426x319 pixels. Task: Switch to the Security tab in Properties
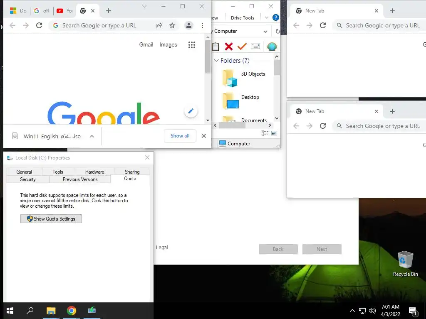pos(28,179)
